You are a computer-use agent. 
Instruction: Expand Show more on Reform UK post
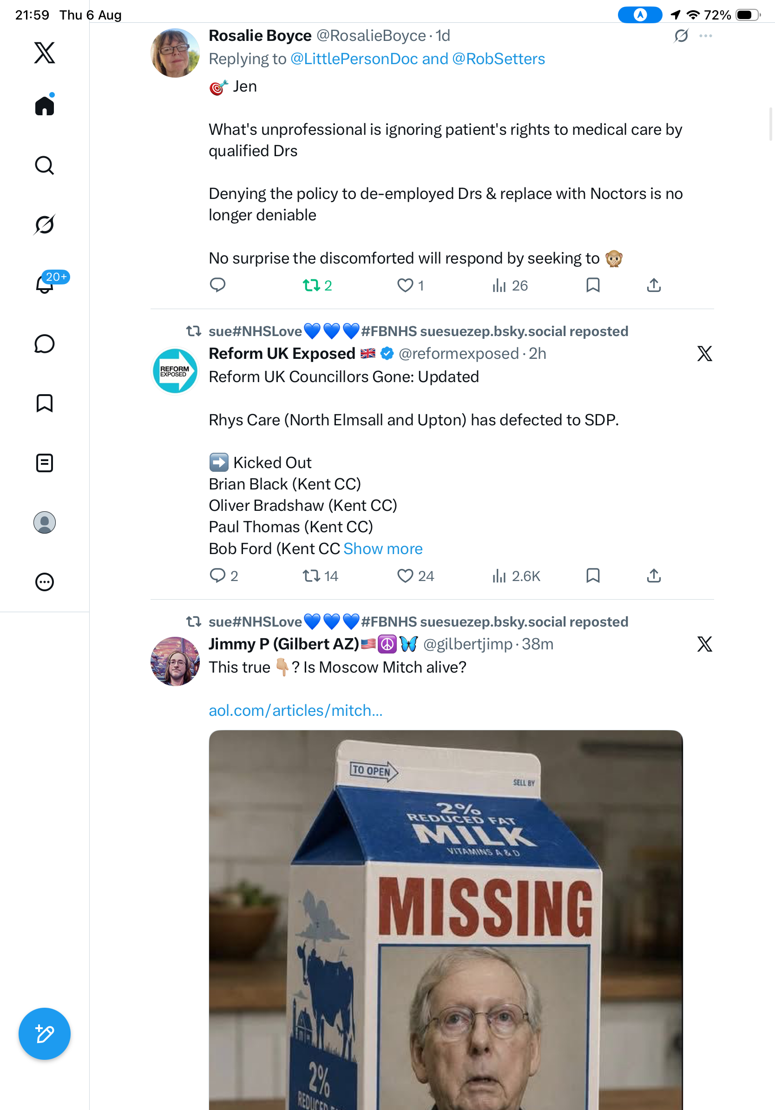click(383, 548)
